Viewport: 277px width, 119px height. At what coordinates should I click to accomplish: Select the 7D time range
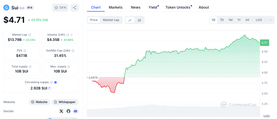tap(222, 20)
